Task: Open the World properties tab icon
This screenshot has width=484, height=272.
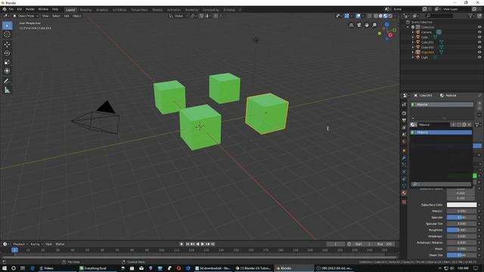Action: [404, 142]
